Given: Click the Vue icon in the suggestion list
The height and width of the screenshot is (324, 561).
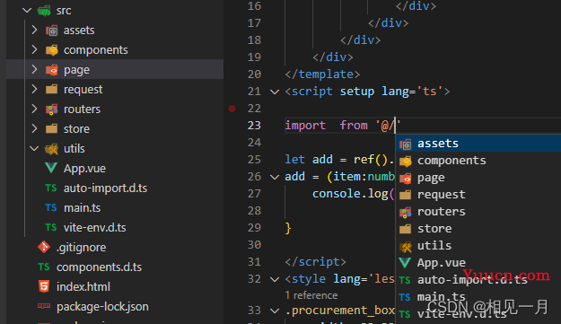Looking at the screenshot, I should [x=405, y=262].
